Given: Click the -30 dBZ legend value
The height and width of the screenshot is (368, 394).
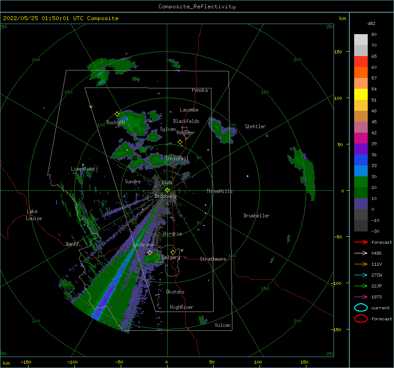Looking at the screenshot, I should pyautogui.click(x=375, y=231).
